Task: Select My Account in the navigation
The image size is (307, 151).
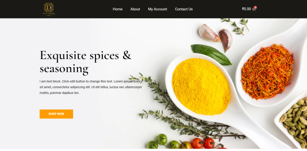Action: [x=157, y=9]
